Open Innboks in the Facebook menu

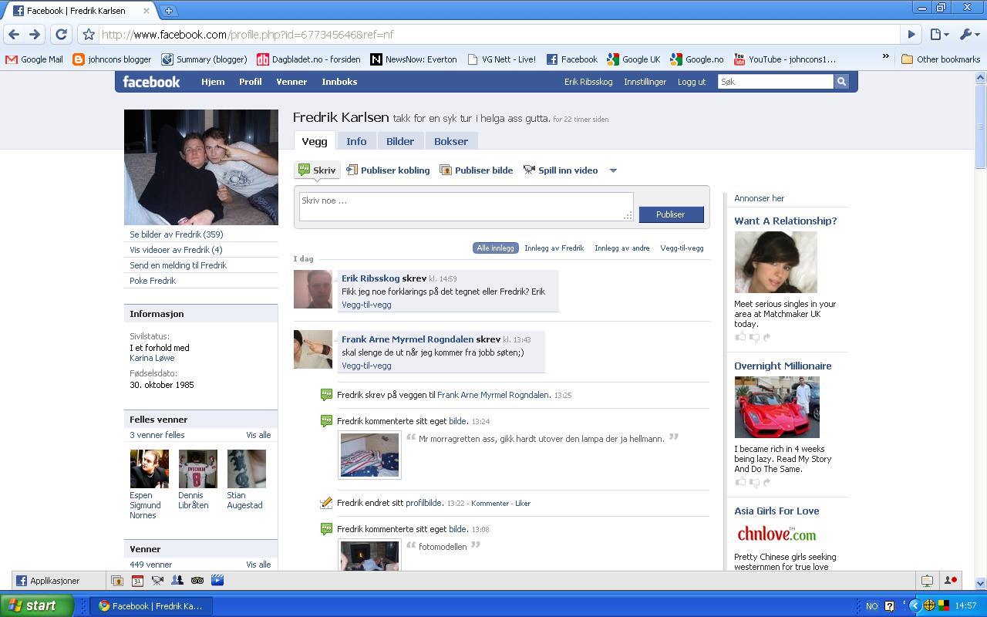(x=339, y=82)
